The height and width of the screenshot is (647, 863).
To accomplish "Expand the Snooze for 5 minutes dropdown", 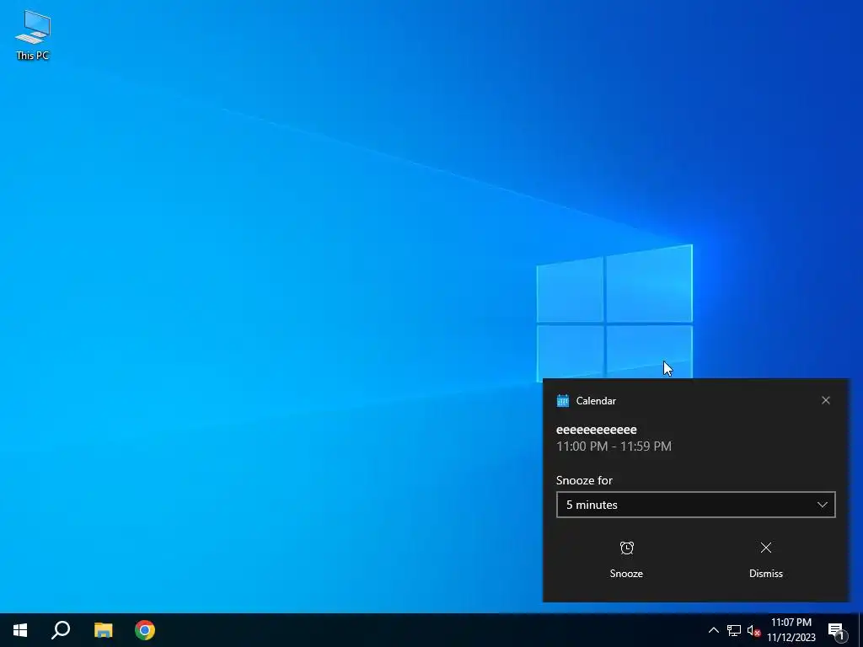I will (x=695, y=505).
